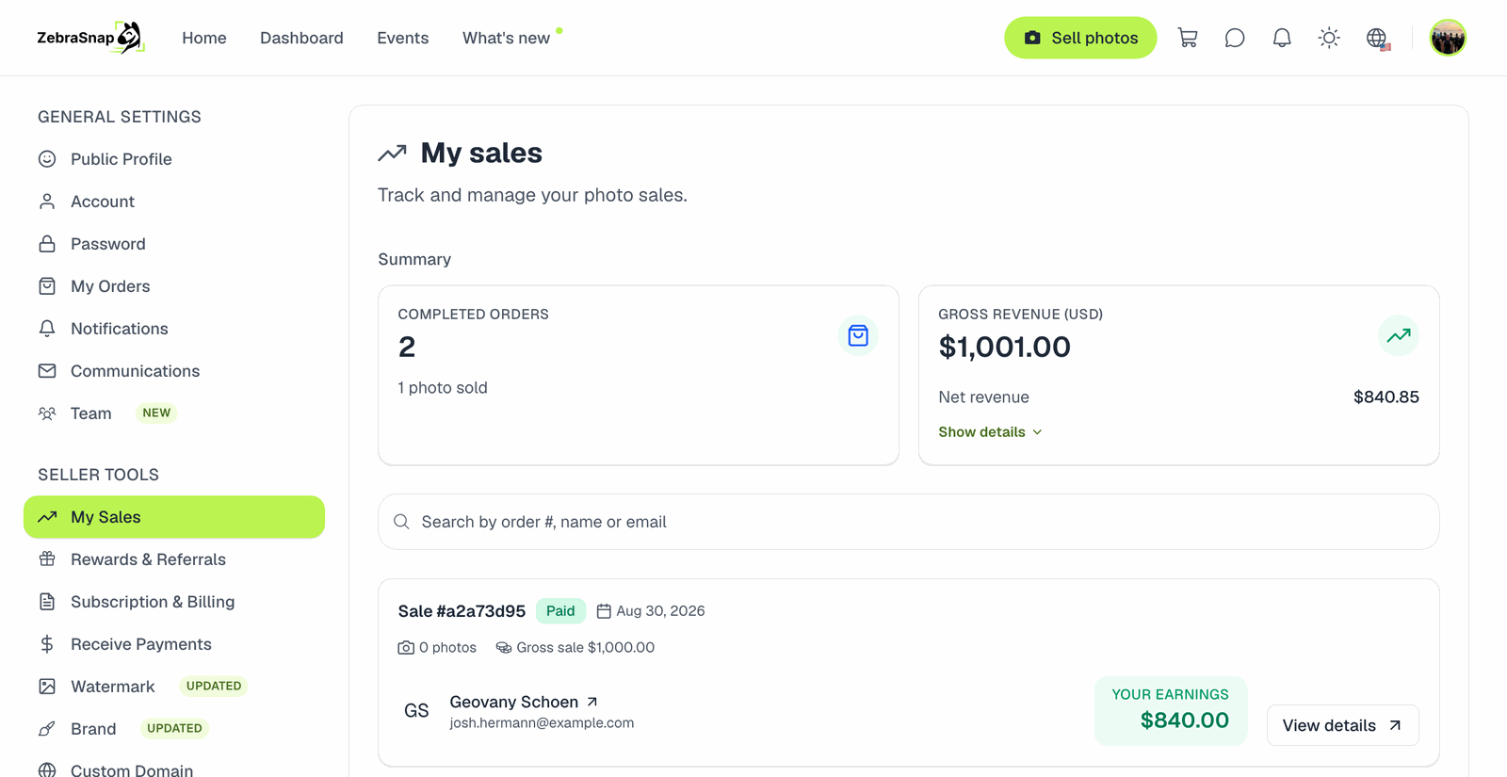Open buyer Geovany Schoen's profile link

(524, 702)
